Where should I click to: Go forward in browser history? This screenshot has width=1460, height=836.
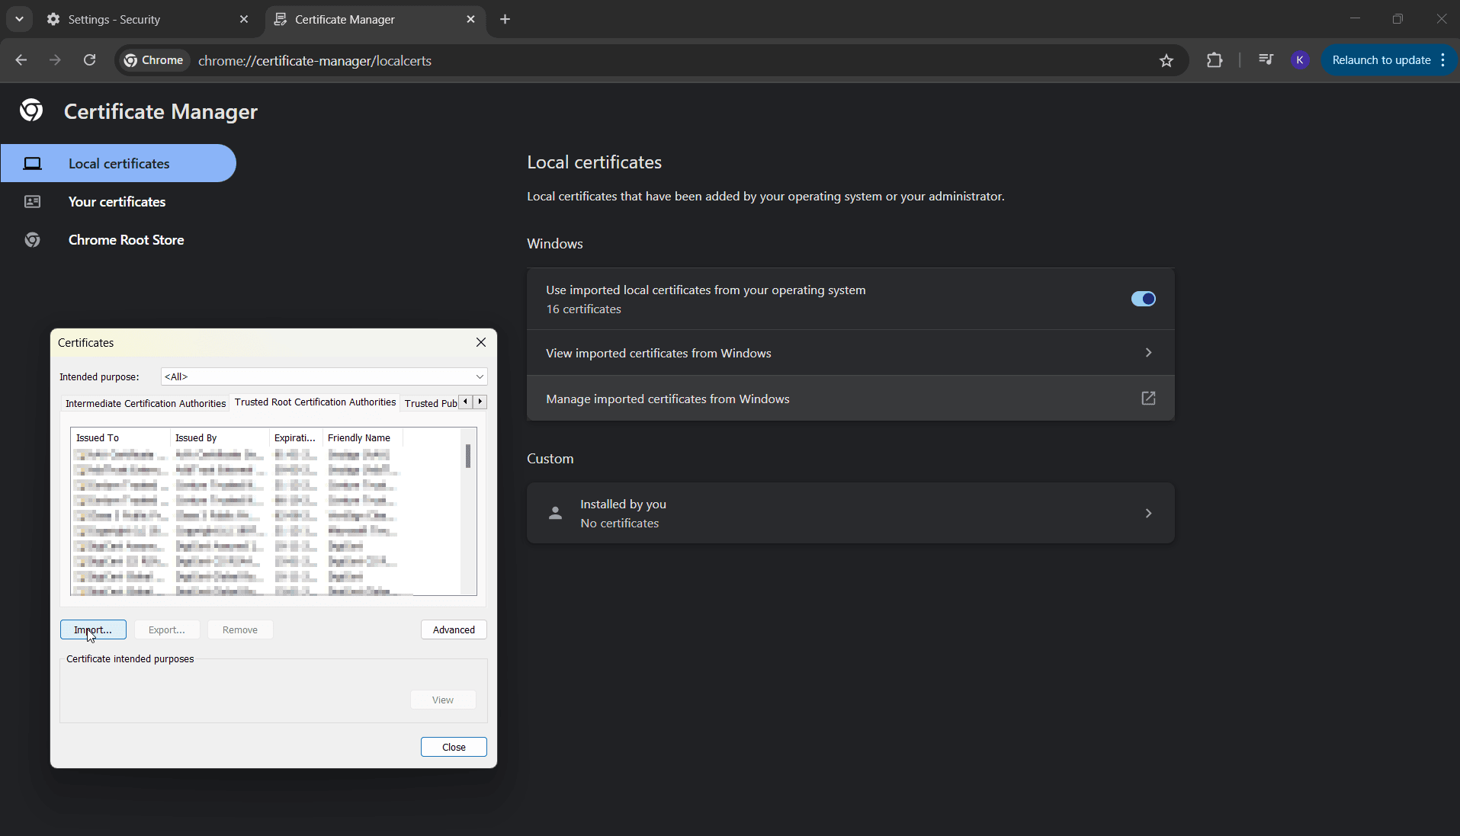(x=55, y=60)
